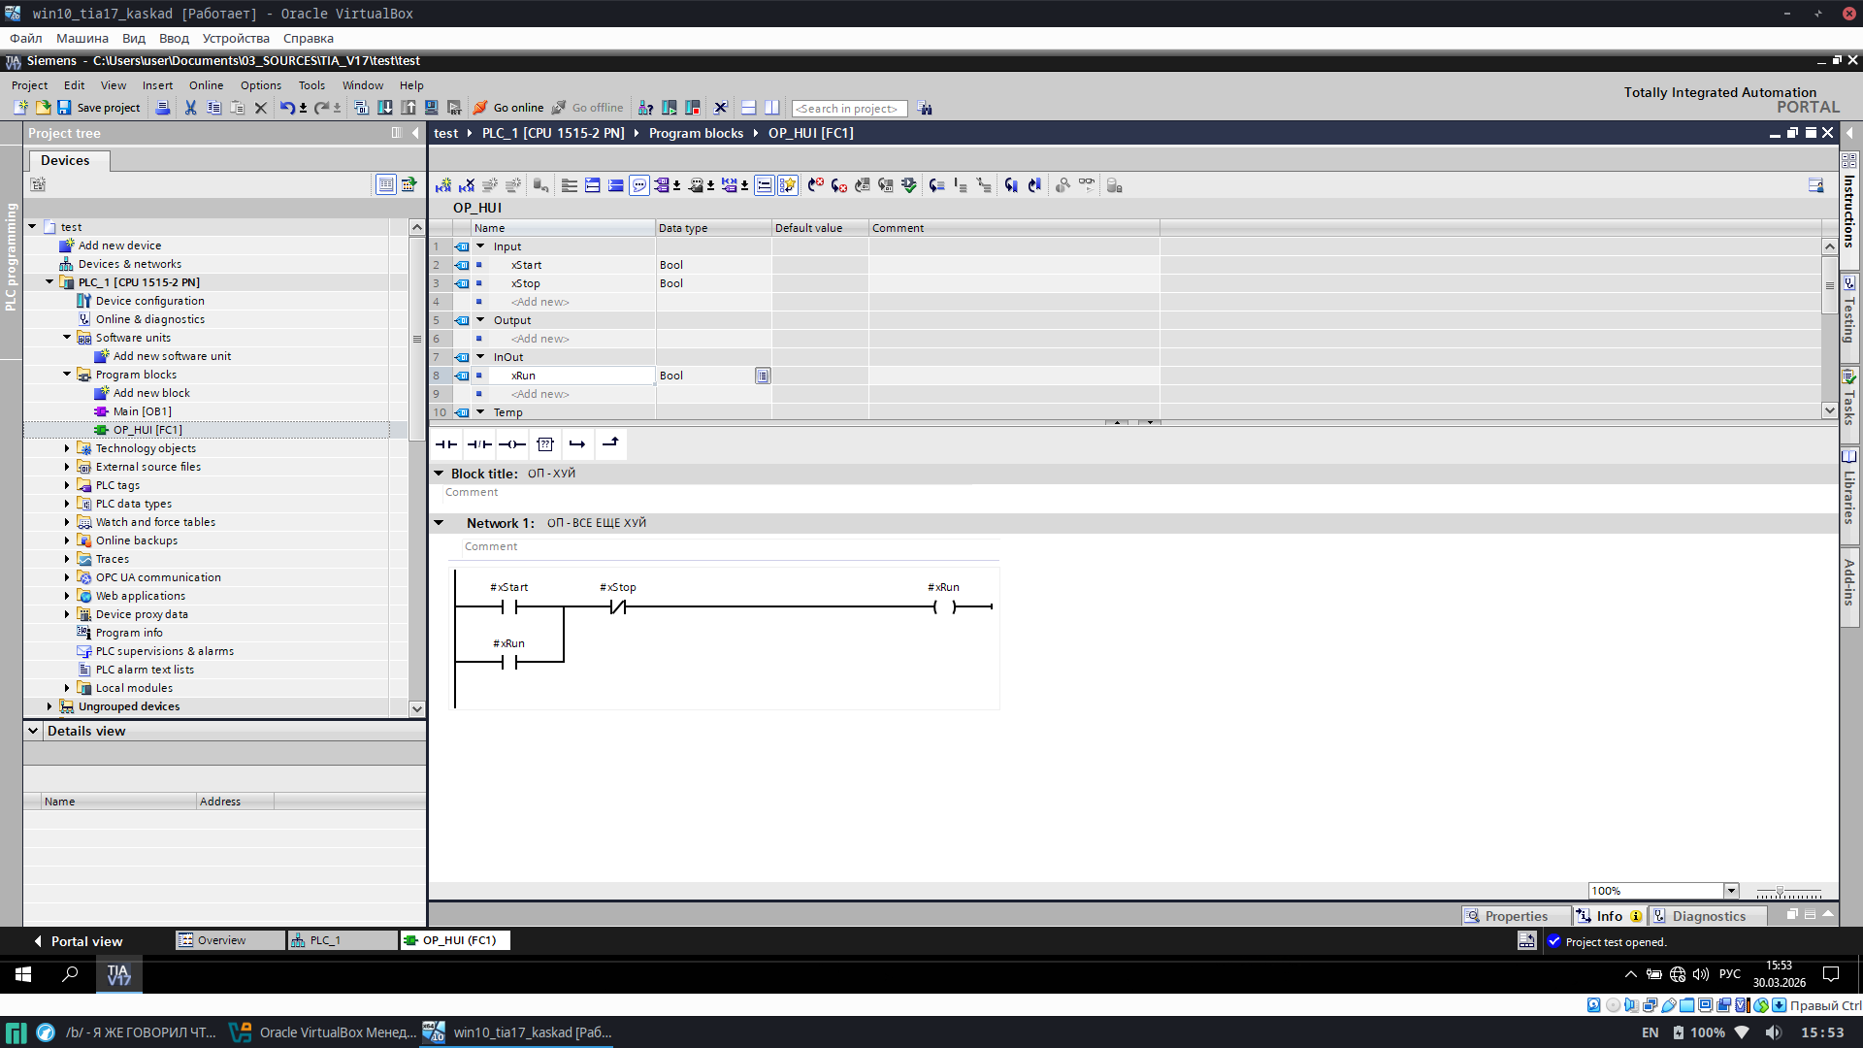
Task: Insert empty box instruction
Action: coord(545,444)
